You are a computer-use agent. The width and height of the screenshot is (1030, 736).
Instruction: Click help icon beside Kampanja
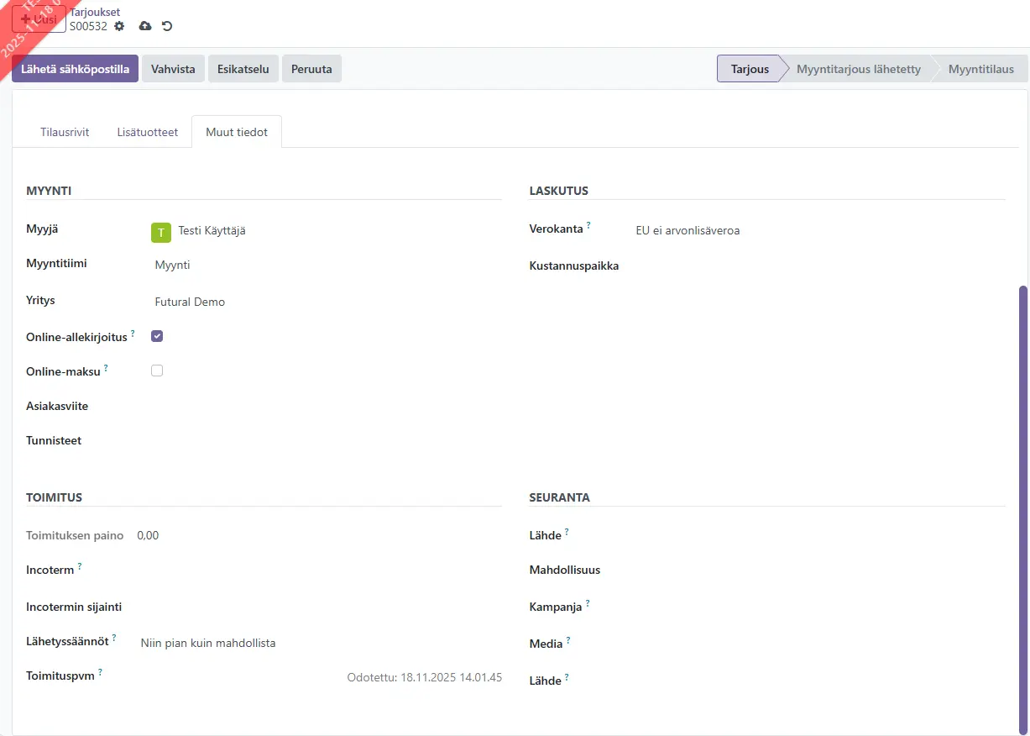click(588, 603)
